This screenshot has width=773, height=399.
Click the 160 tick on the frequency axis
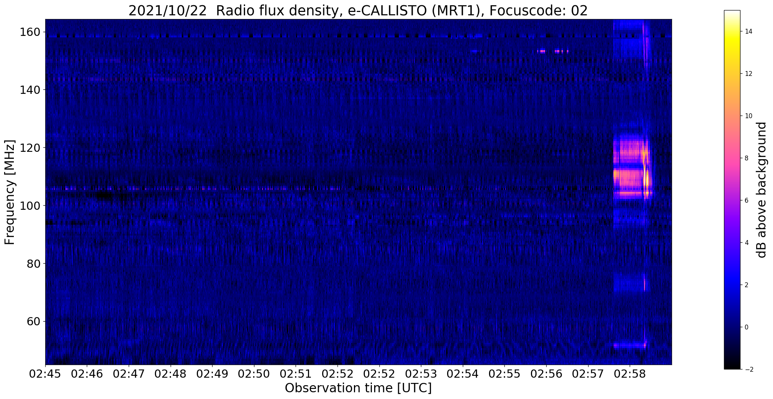pos(31,32)
